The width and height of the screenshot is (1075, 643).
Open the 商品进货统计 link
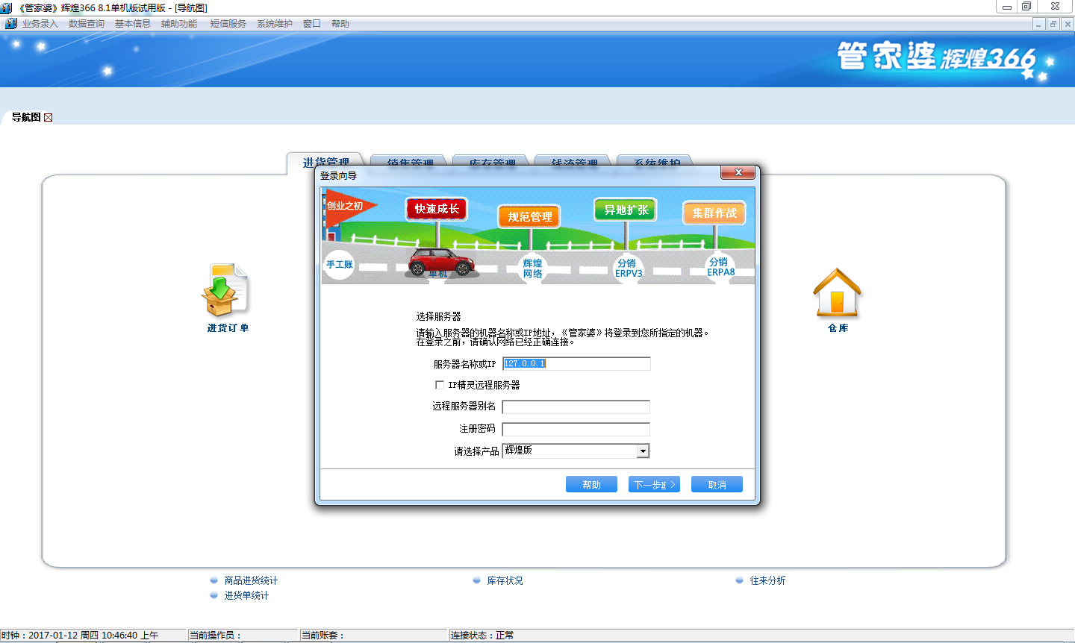(x=251, y=580)
